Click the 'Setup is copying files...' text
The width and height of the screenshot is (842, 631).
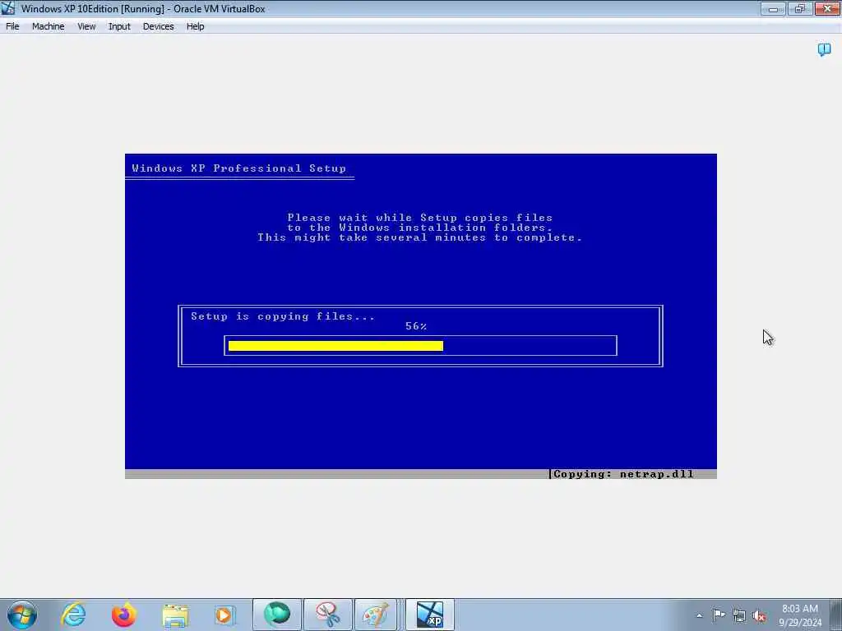click(283, 316)
